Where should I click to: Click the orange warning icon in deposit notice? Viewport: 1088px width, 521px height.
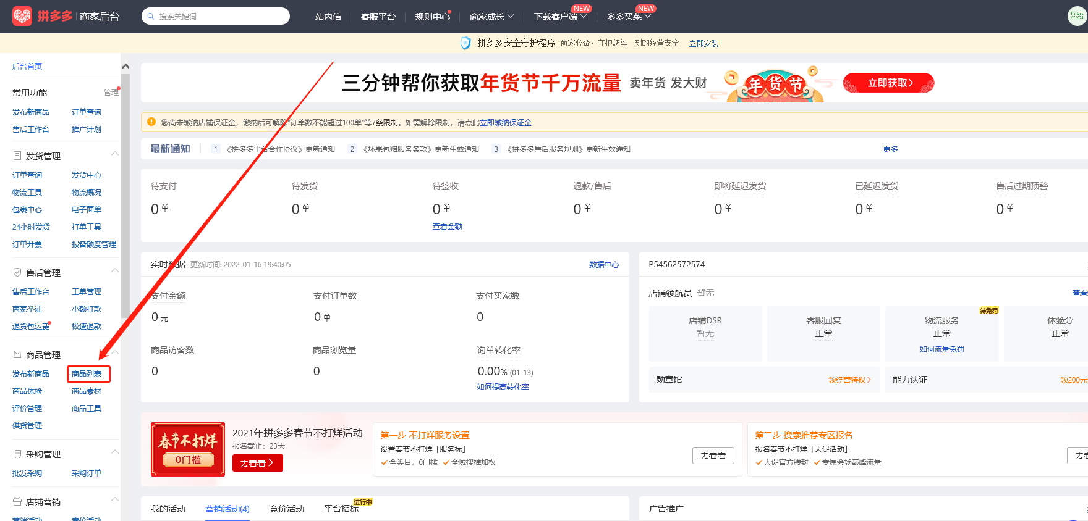(151, 122)
